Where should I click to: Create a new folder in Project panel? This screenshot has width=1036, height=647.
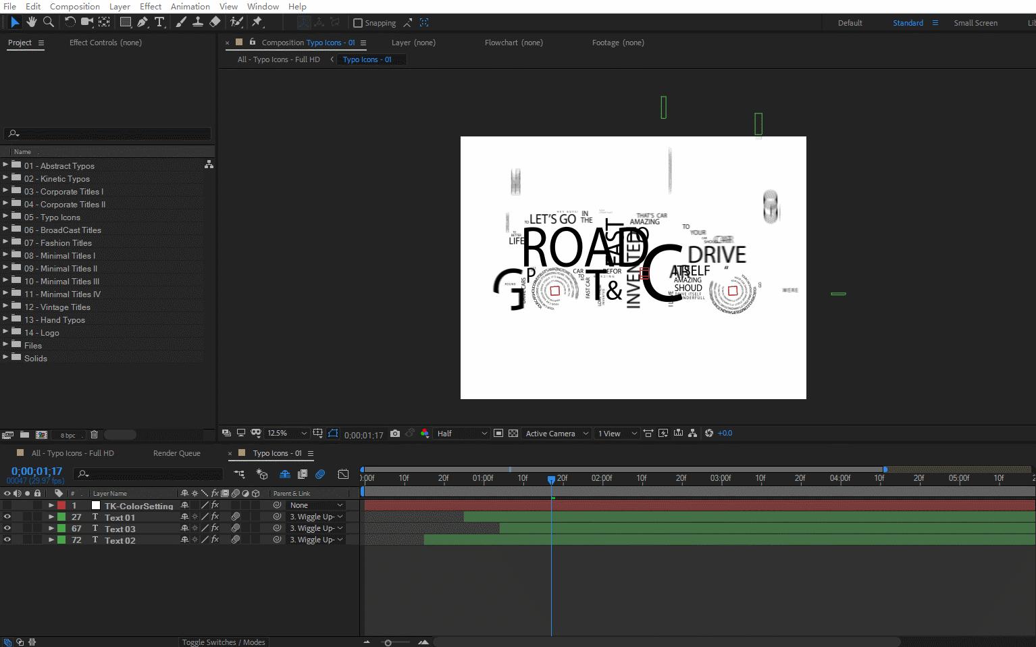24,434
